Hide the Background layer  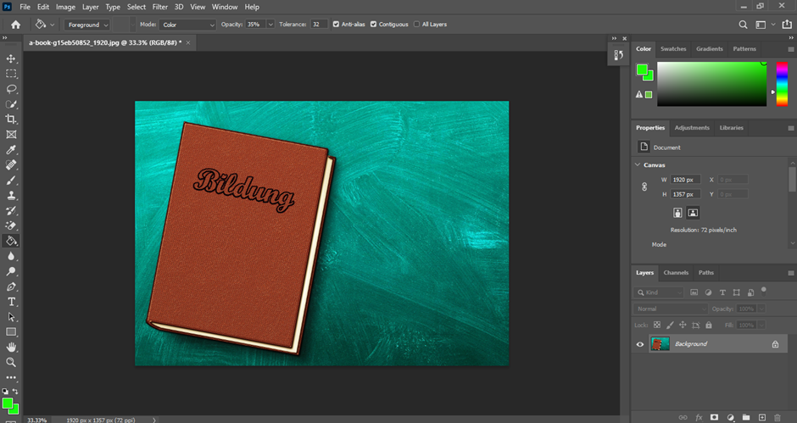tap(640, 344)
